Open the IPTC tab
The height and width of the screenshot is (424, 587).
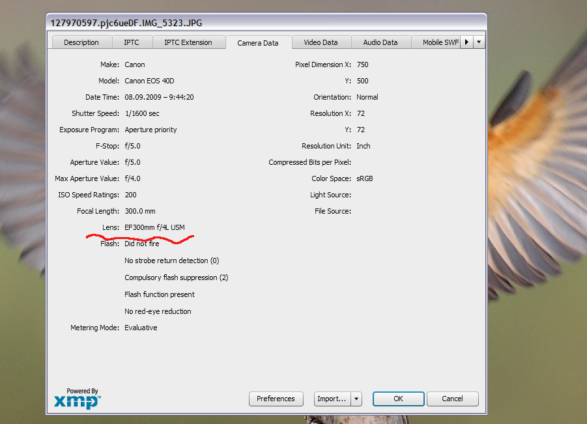[131, 42]
